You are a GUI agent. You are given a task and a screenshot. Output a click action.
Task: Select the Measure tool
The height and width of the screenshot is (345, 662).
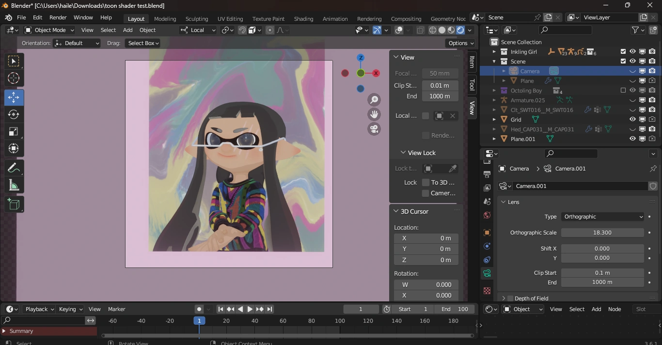click(x=14, y=185)
